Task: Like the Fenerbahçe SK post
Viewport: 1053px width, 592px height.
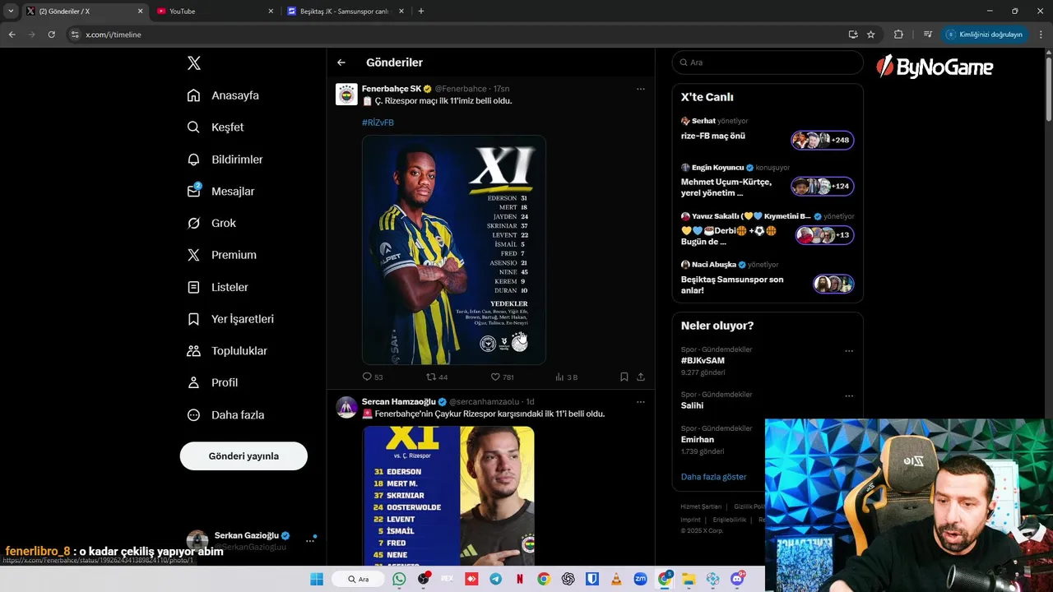Action: click(502, 377)
